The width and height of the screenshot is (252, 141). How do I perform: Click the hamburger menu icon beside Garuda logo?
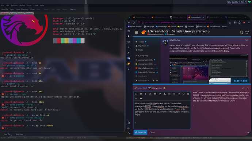[x=137, y=32]
